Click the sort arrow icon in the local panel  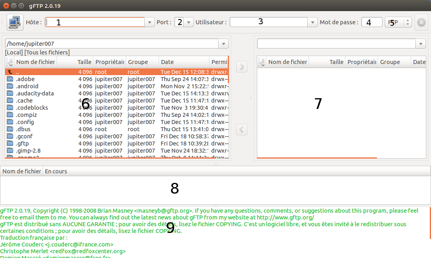10,62
